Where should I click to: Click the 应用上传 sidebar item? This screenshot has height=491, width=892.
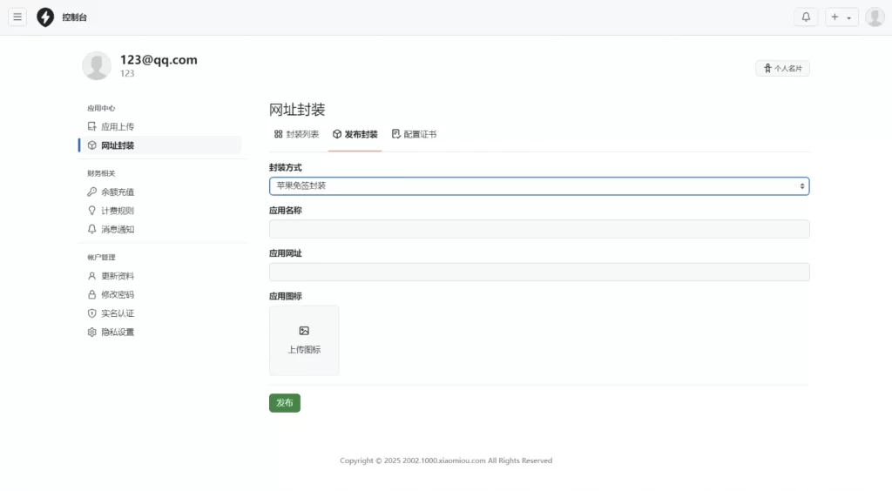tap(117, 127)
